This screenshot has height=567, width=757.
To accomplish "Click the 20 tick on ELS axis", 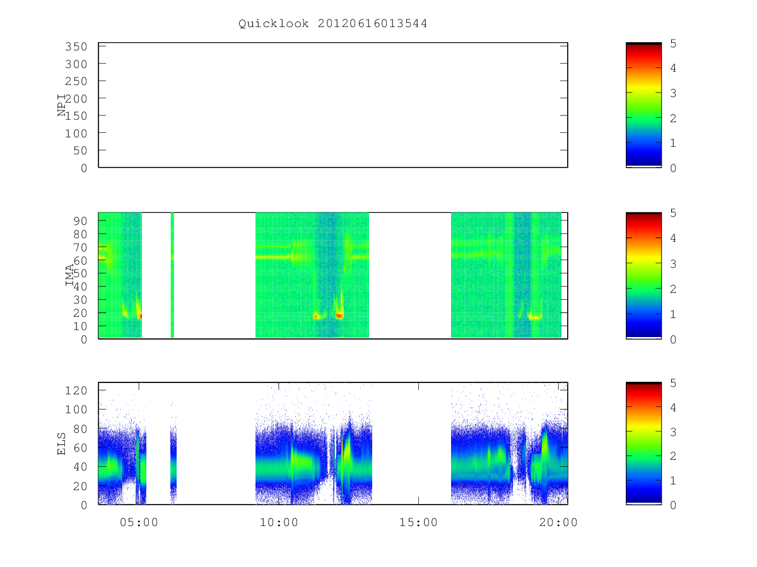I will point(79,486).
